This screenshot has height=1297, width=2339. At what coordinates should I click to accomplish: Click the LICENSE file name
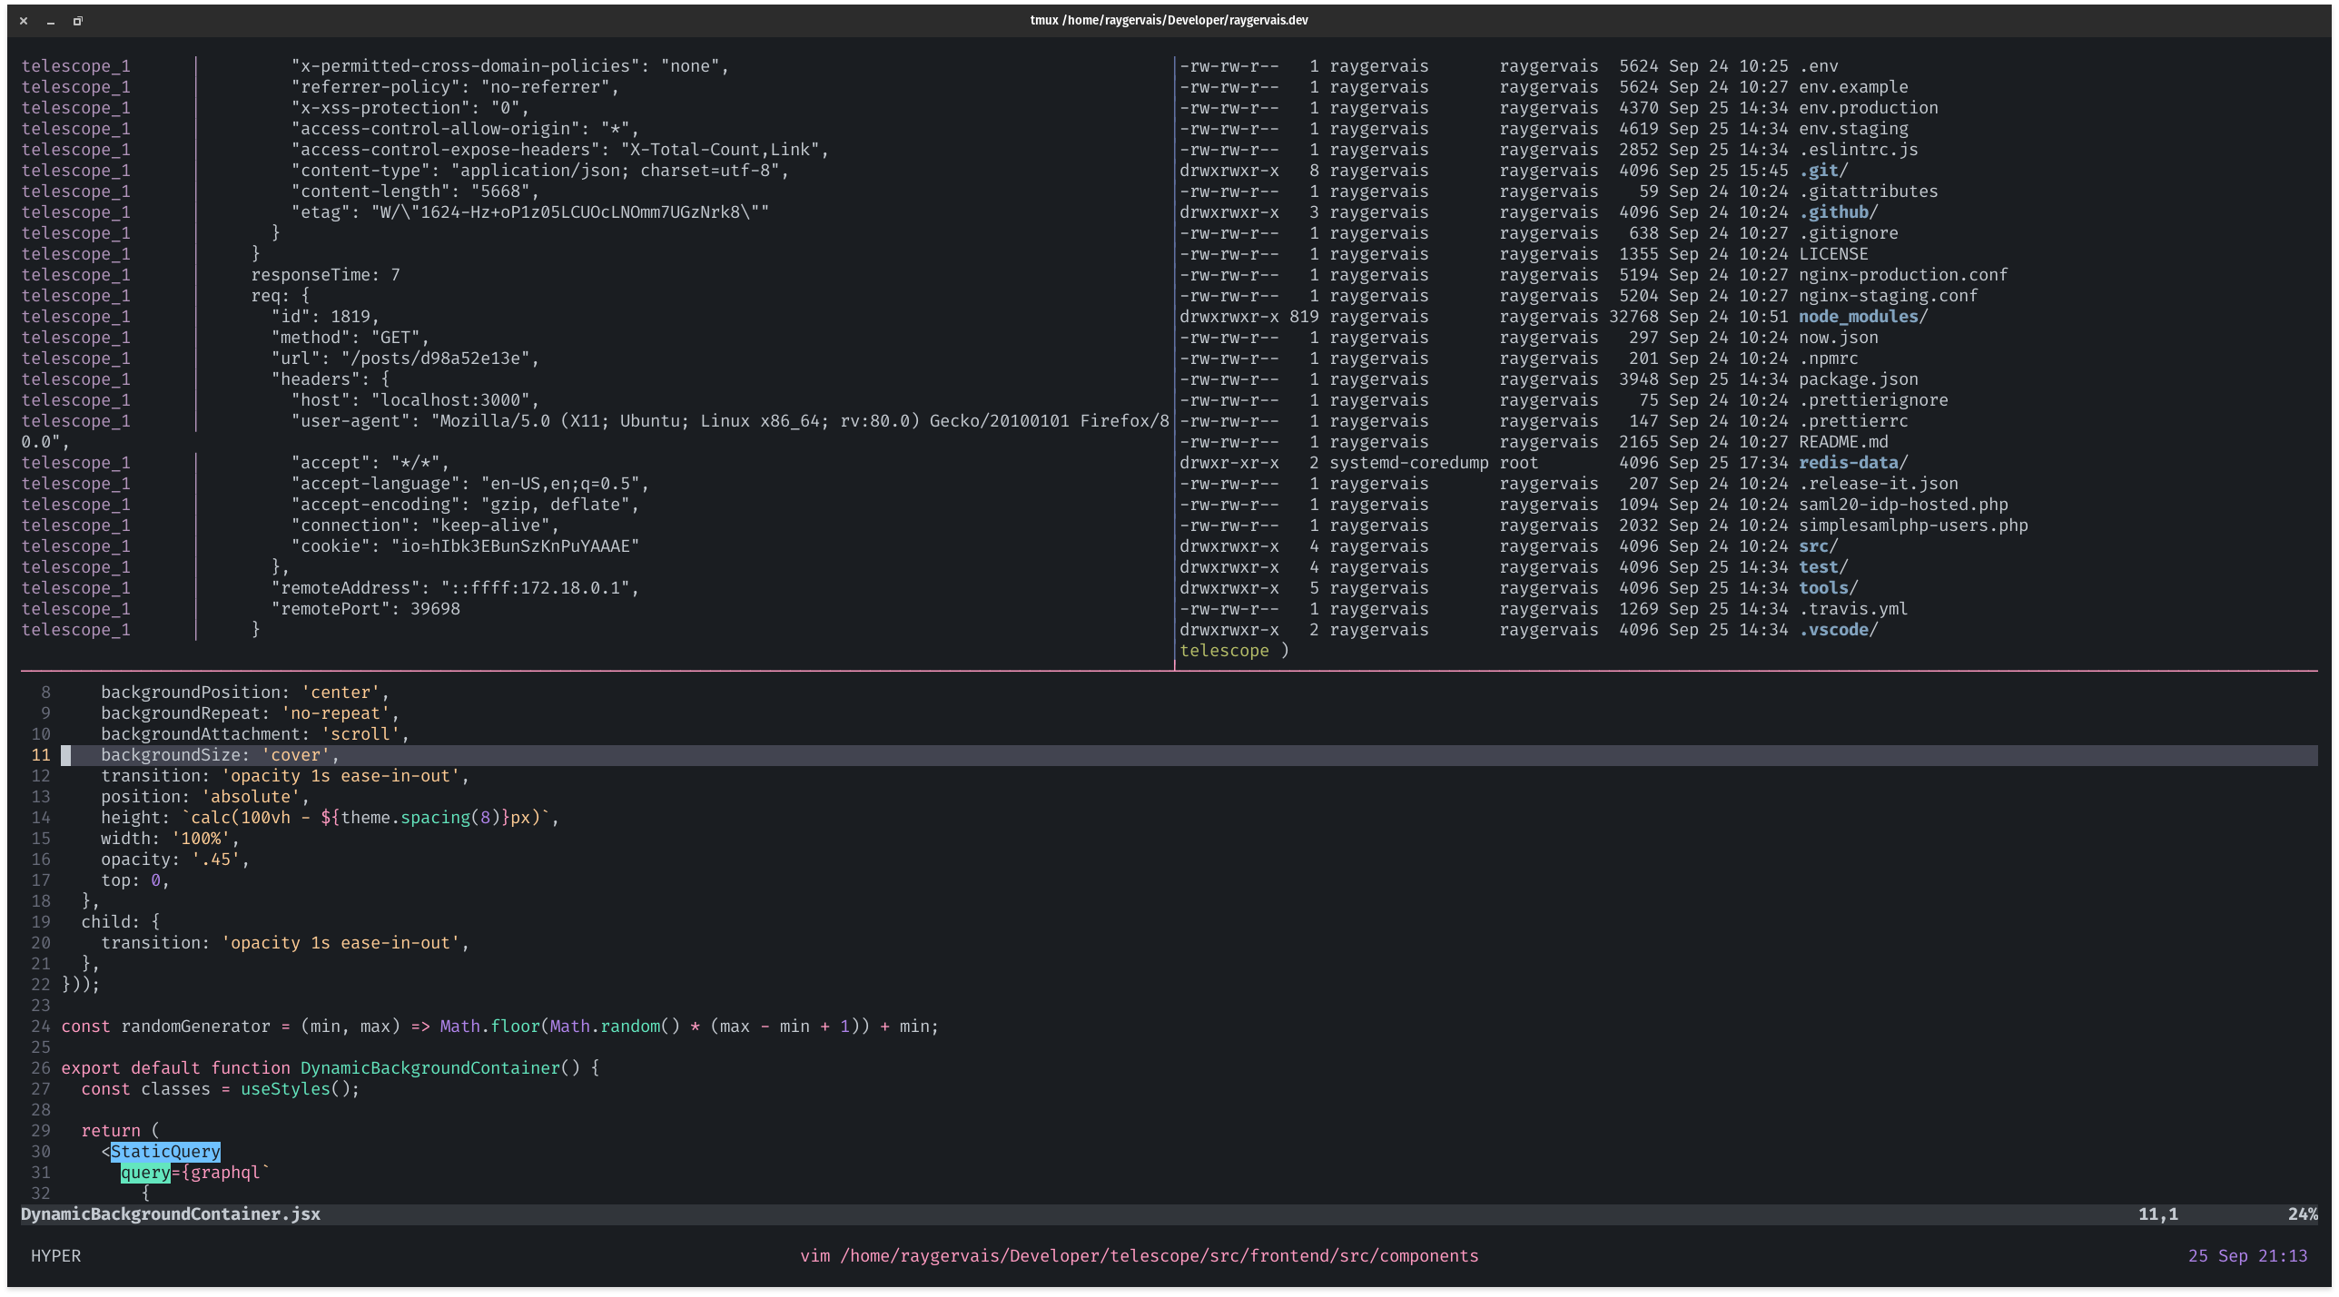pos(1833,254)
